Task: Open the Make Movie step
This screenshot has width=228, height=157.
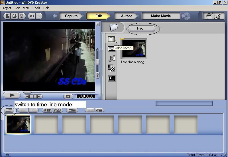Action: pos(161,16)
